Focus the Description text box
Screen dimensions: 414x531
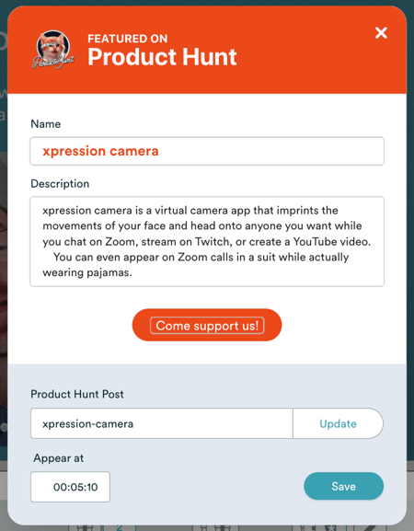[207, 241]
